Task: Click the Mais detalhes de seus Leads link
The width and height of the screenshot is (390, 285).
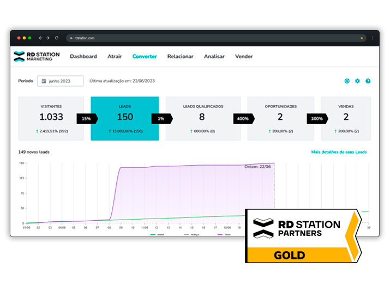Action: 339,152
